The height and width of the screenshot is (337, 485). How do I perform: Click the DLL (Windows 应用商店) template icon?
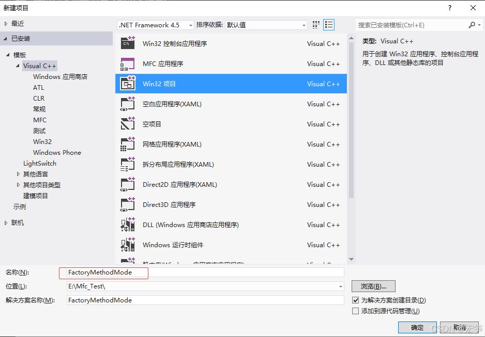click(128, 224)
